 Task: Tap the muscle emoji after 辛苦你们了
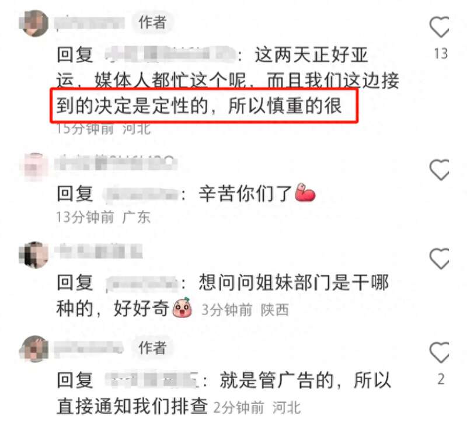pyautogui.click(x=305, y=193)
